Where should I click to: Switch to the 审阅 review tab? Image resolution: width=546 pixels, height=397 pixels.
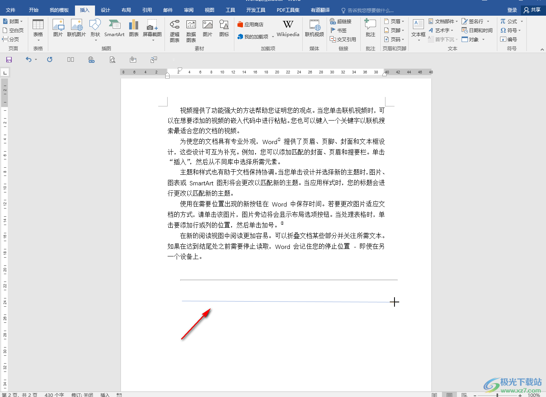point(189,10)
